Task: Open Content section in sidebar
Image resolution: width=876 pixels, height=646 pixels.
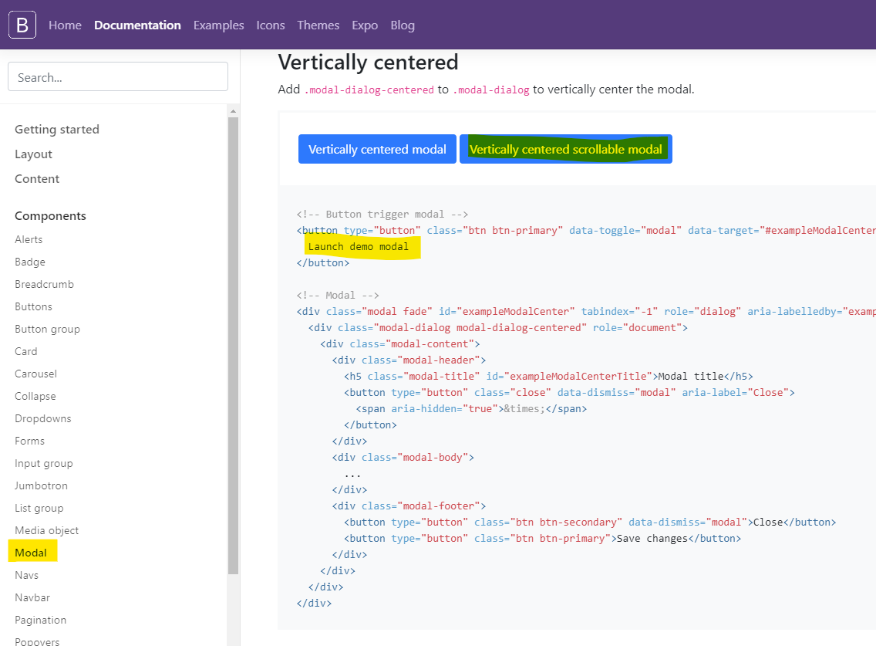Action: [x=37, y=178]
